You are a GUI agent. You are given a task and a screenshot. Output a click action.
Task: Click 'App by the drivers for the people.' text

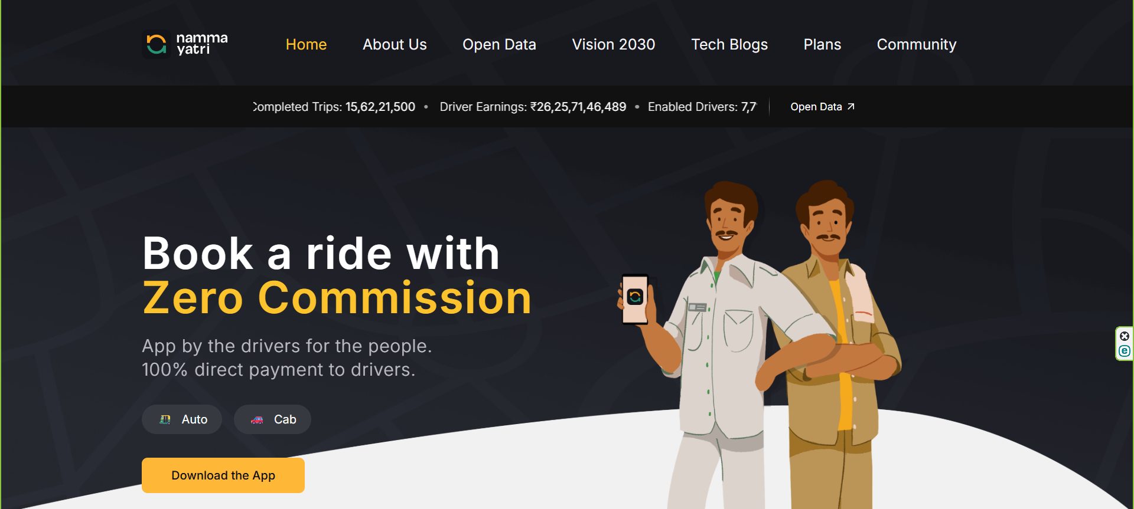tap(287, 346)
